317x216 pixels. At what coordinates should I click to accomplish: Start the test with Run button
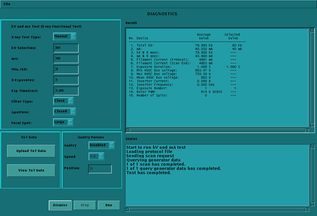[109, 205]
